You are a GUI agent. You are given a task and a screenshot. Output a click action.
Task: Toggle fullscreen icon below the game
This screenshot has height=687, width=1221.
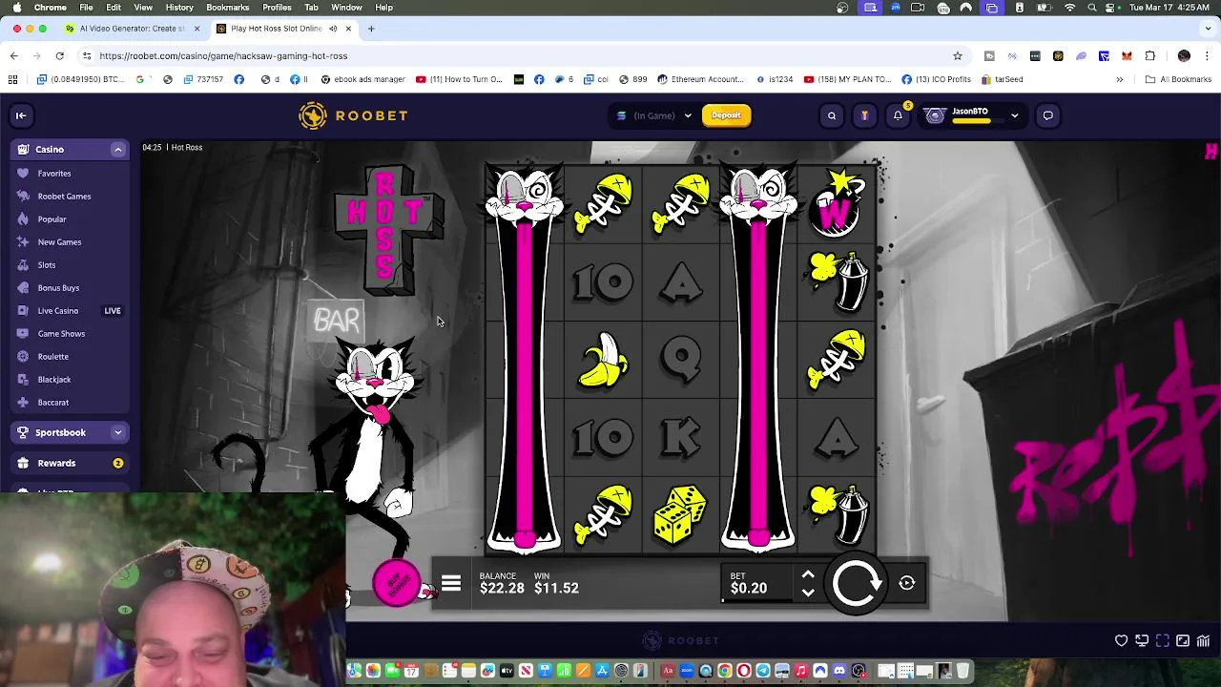(1163, 640)
